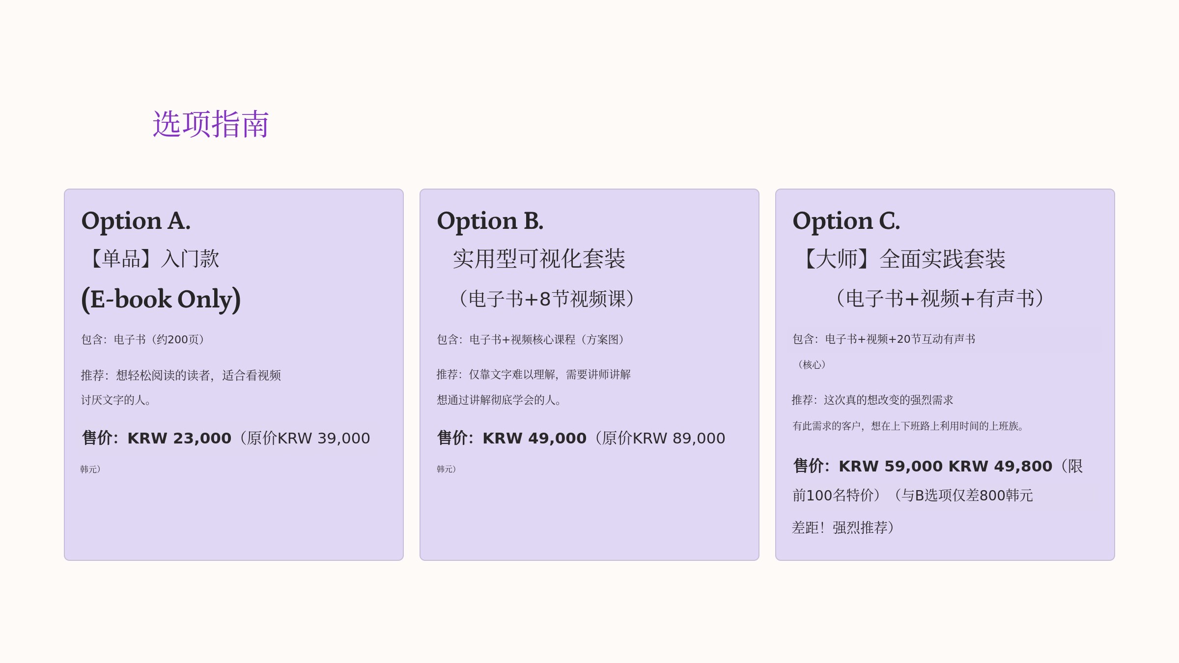Image resolution: width=1179 pixels, height=663 pixels.
Task: Click the 【大师】全面实践套装 subtitle
Action: pyautogui.click(x=903, y=259)
